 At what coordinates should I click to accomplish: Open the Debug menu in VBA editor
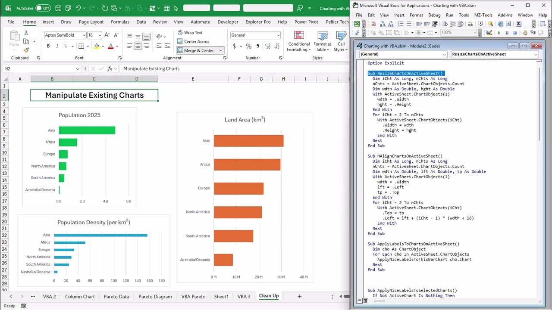(434, 15)
